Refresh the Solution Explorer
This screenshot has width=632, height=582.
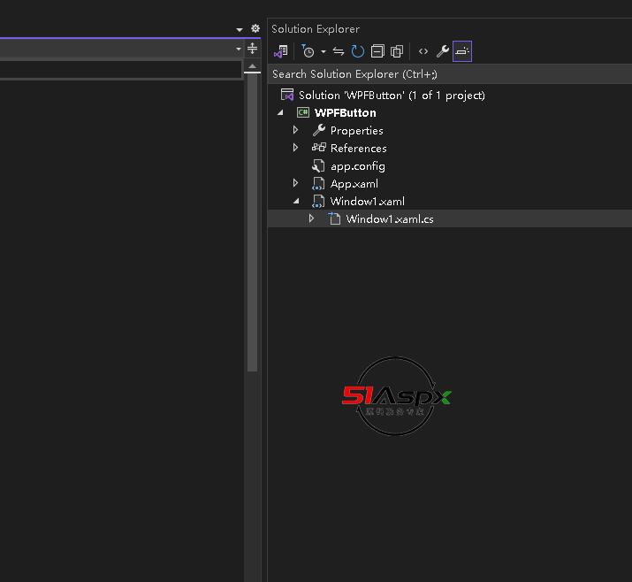(x=358, y=52)
